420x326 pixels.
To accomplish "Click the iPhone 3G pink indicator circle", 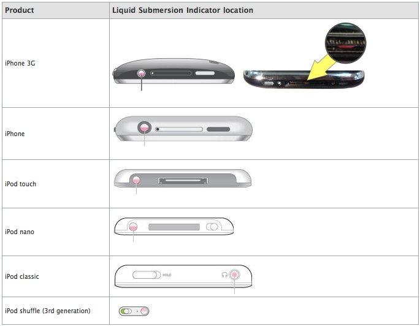I will [142, 73].
